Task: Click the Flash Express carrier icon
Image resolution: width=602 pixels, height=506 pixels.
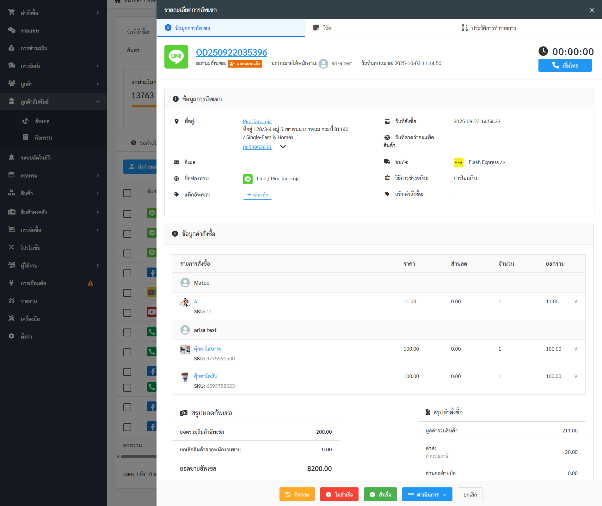Action: pos(458,162)
